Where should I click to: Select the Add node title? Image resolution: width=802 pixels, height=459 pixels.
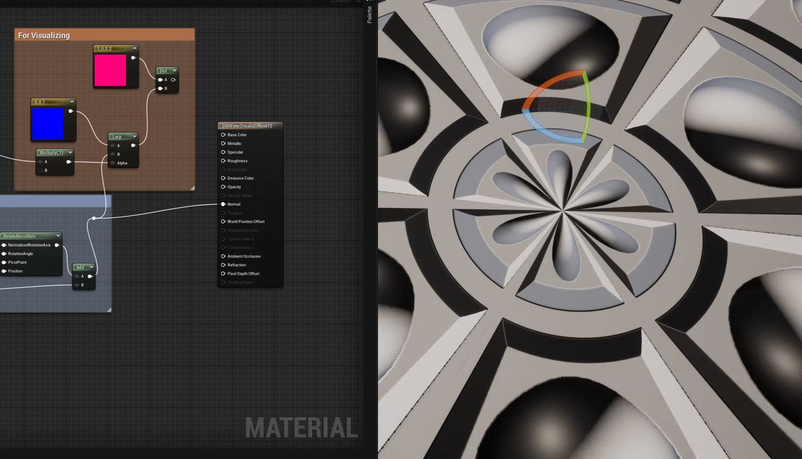[80, 268]
